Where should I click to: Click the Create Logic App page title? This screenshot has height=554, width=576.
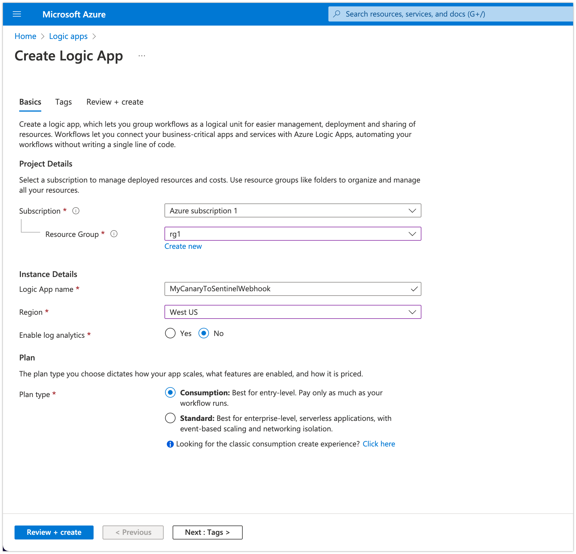69,56
